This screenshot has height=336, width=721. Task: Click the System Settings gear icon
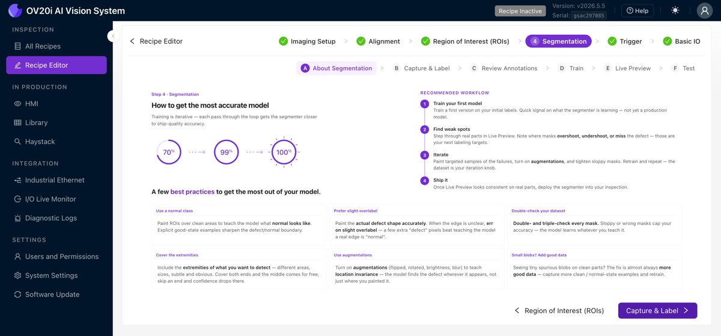[17, 275]
